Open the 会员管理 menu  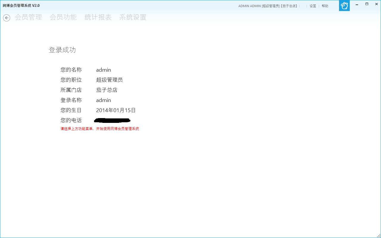coord(28,17)
